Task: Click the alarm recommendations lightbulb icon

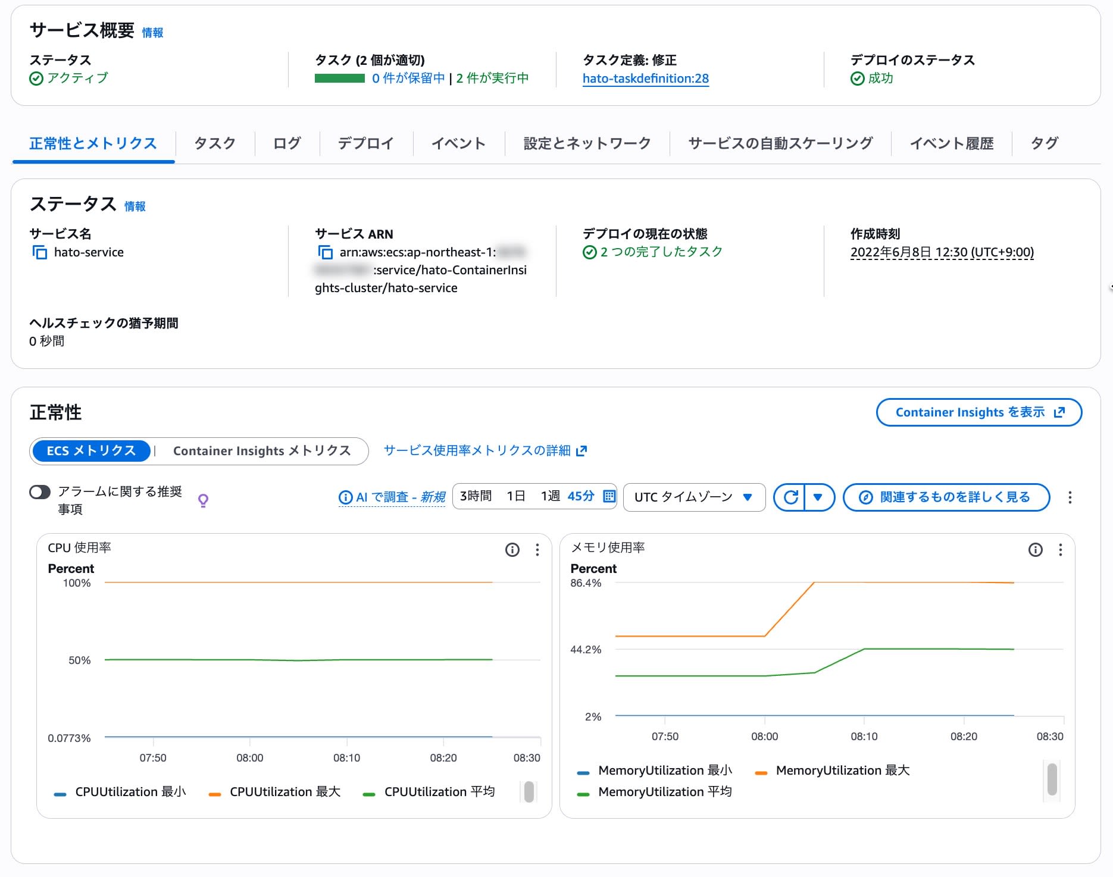Action: (x=204, y=500)
